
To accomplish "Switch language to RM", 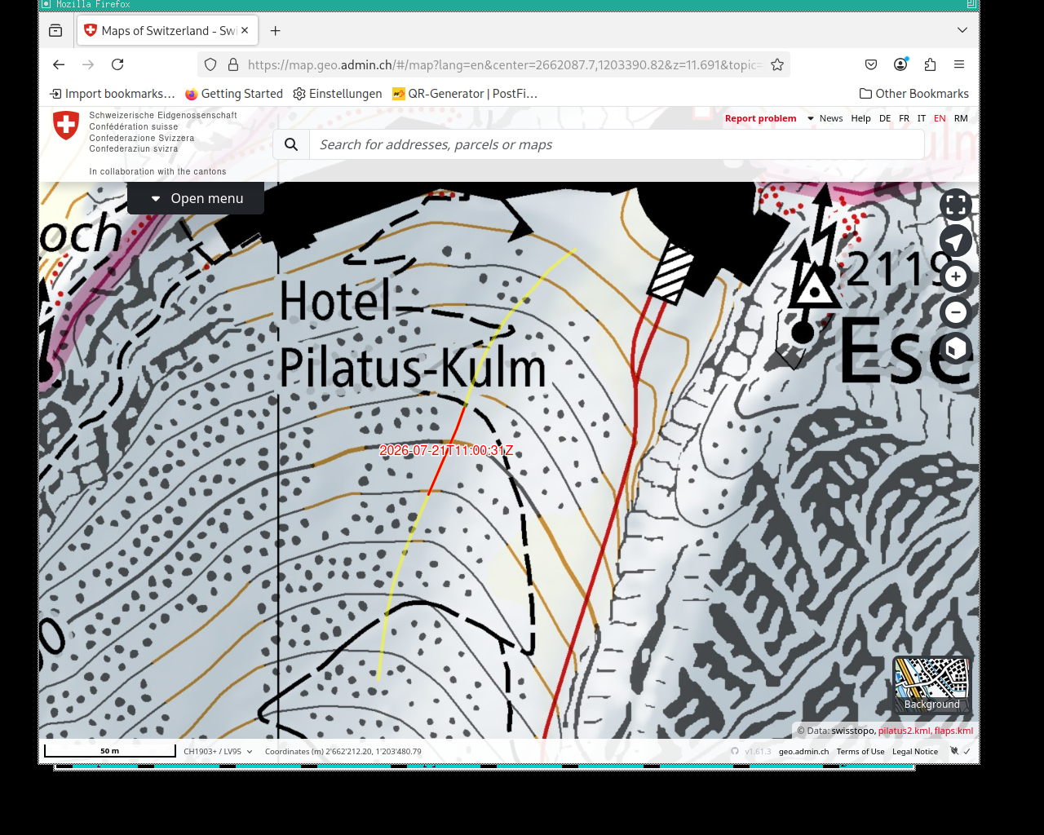I will (961, 119).
